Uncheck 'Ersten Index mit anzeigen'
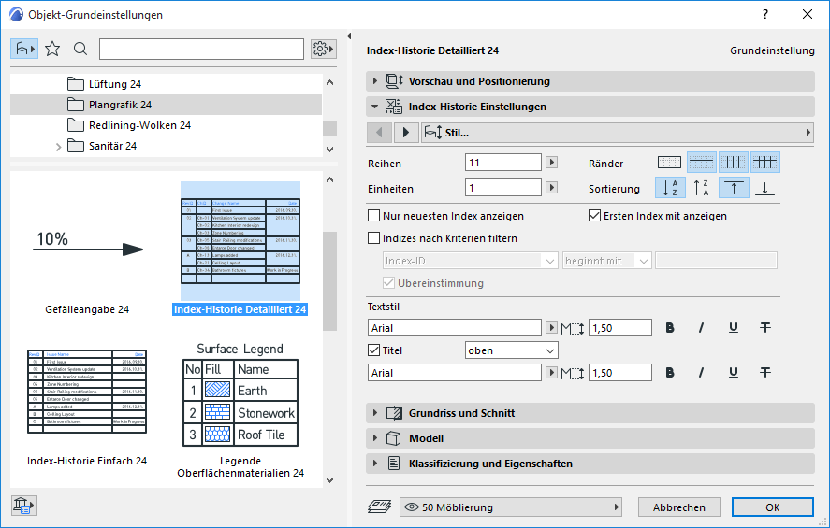Screen dimensions: 830x528 point(594,216)
